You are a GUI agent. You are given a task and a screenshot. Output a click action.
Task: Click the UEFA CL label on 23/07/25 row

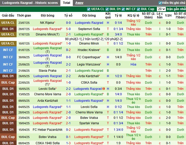pos(8,23)
